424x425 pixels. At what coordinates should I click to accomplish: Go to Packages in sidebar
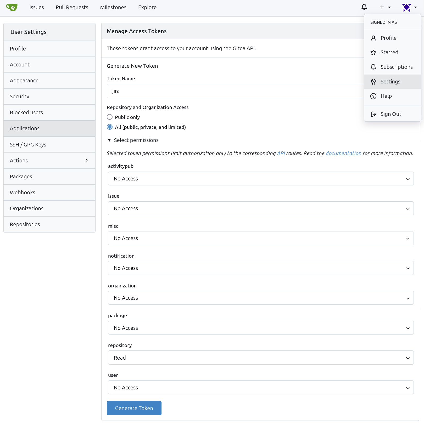[49, 177]
